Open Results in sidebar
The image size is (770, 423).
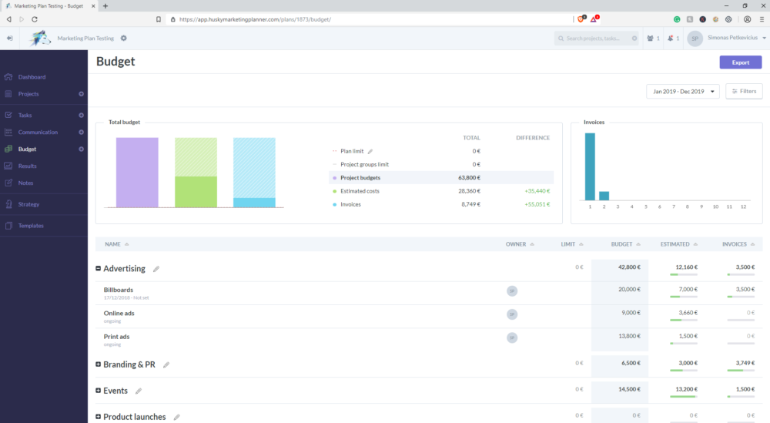pyautogui.click(x=28, y=166)
